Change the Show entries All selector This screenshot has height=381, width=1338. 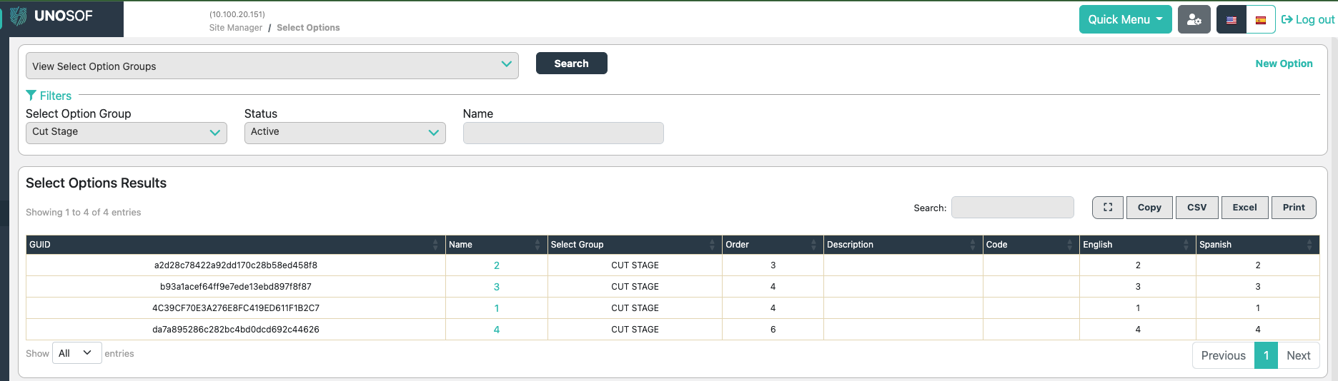click(x=76, y=353)
